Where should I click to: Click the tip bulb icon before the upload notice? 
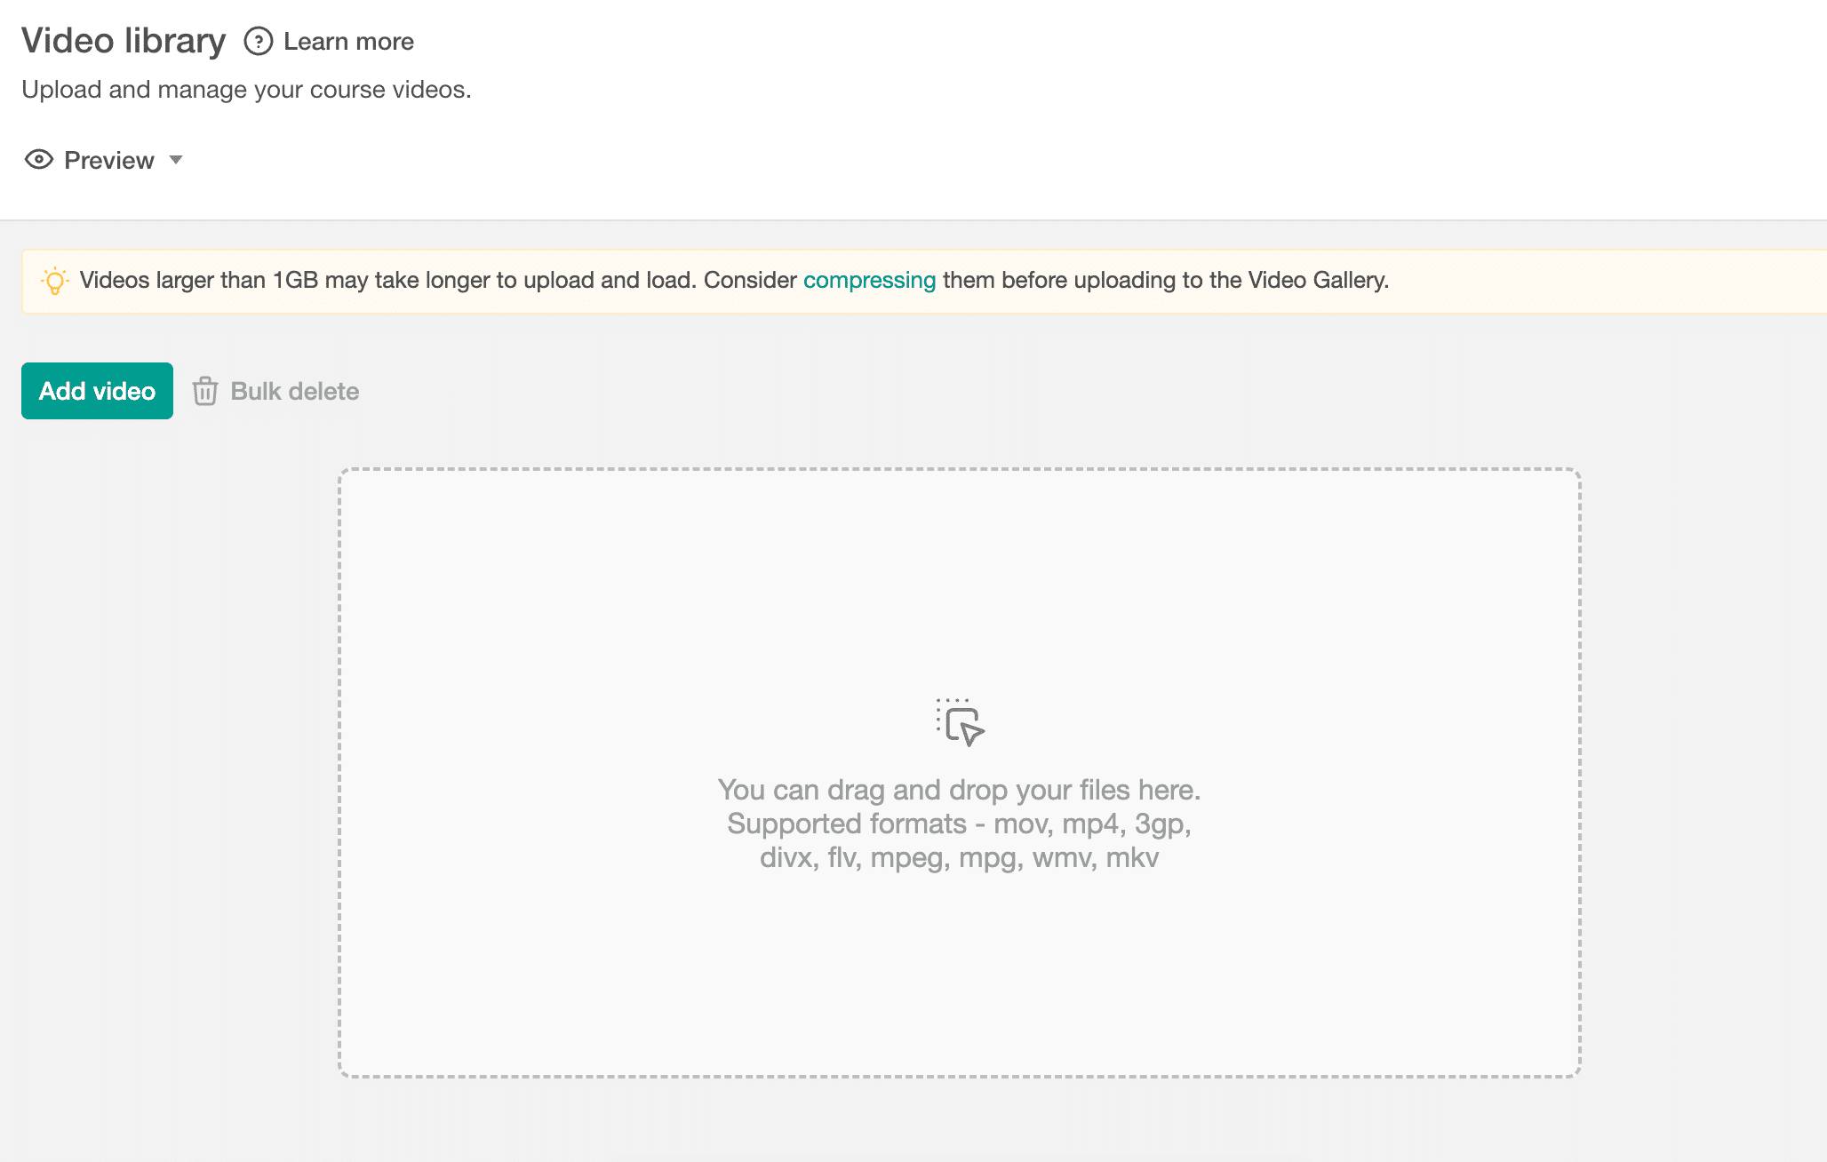click(x=55, y=280)
